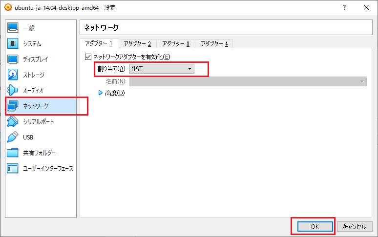Click the ネットワーク (Network) icon
Viewport: 378px width, 237px height.
[x=13, y=106]
